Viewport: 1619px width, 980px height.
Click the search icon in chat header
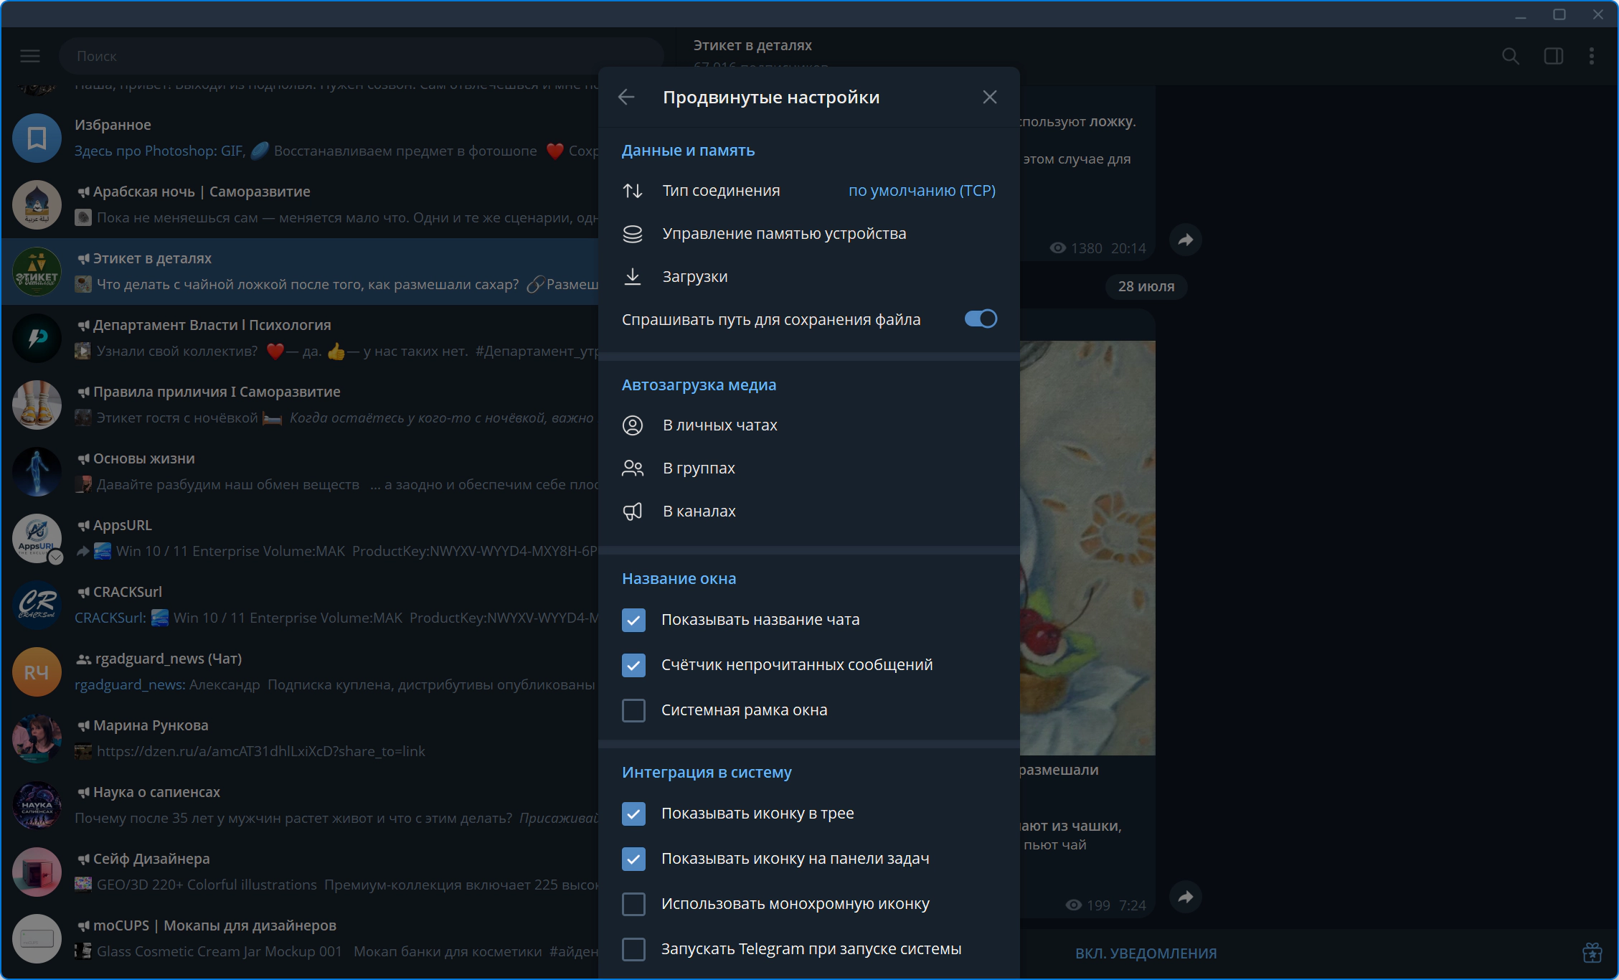[x=1511, y=56]
